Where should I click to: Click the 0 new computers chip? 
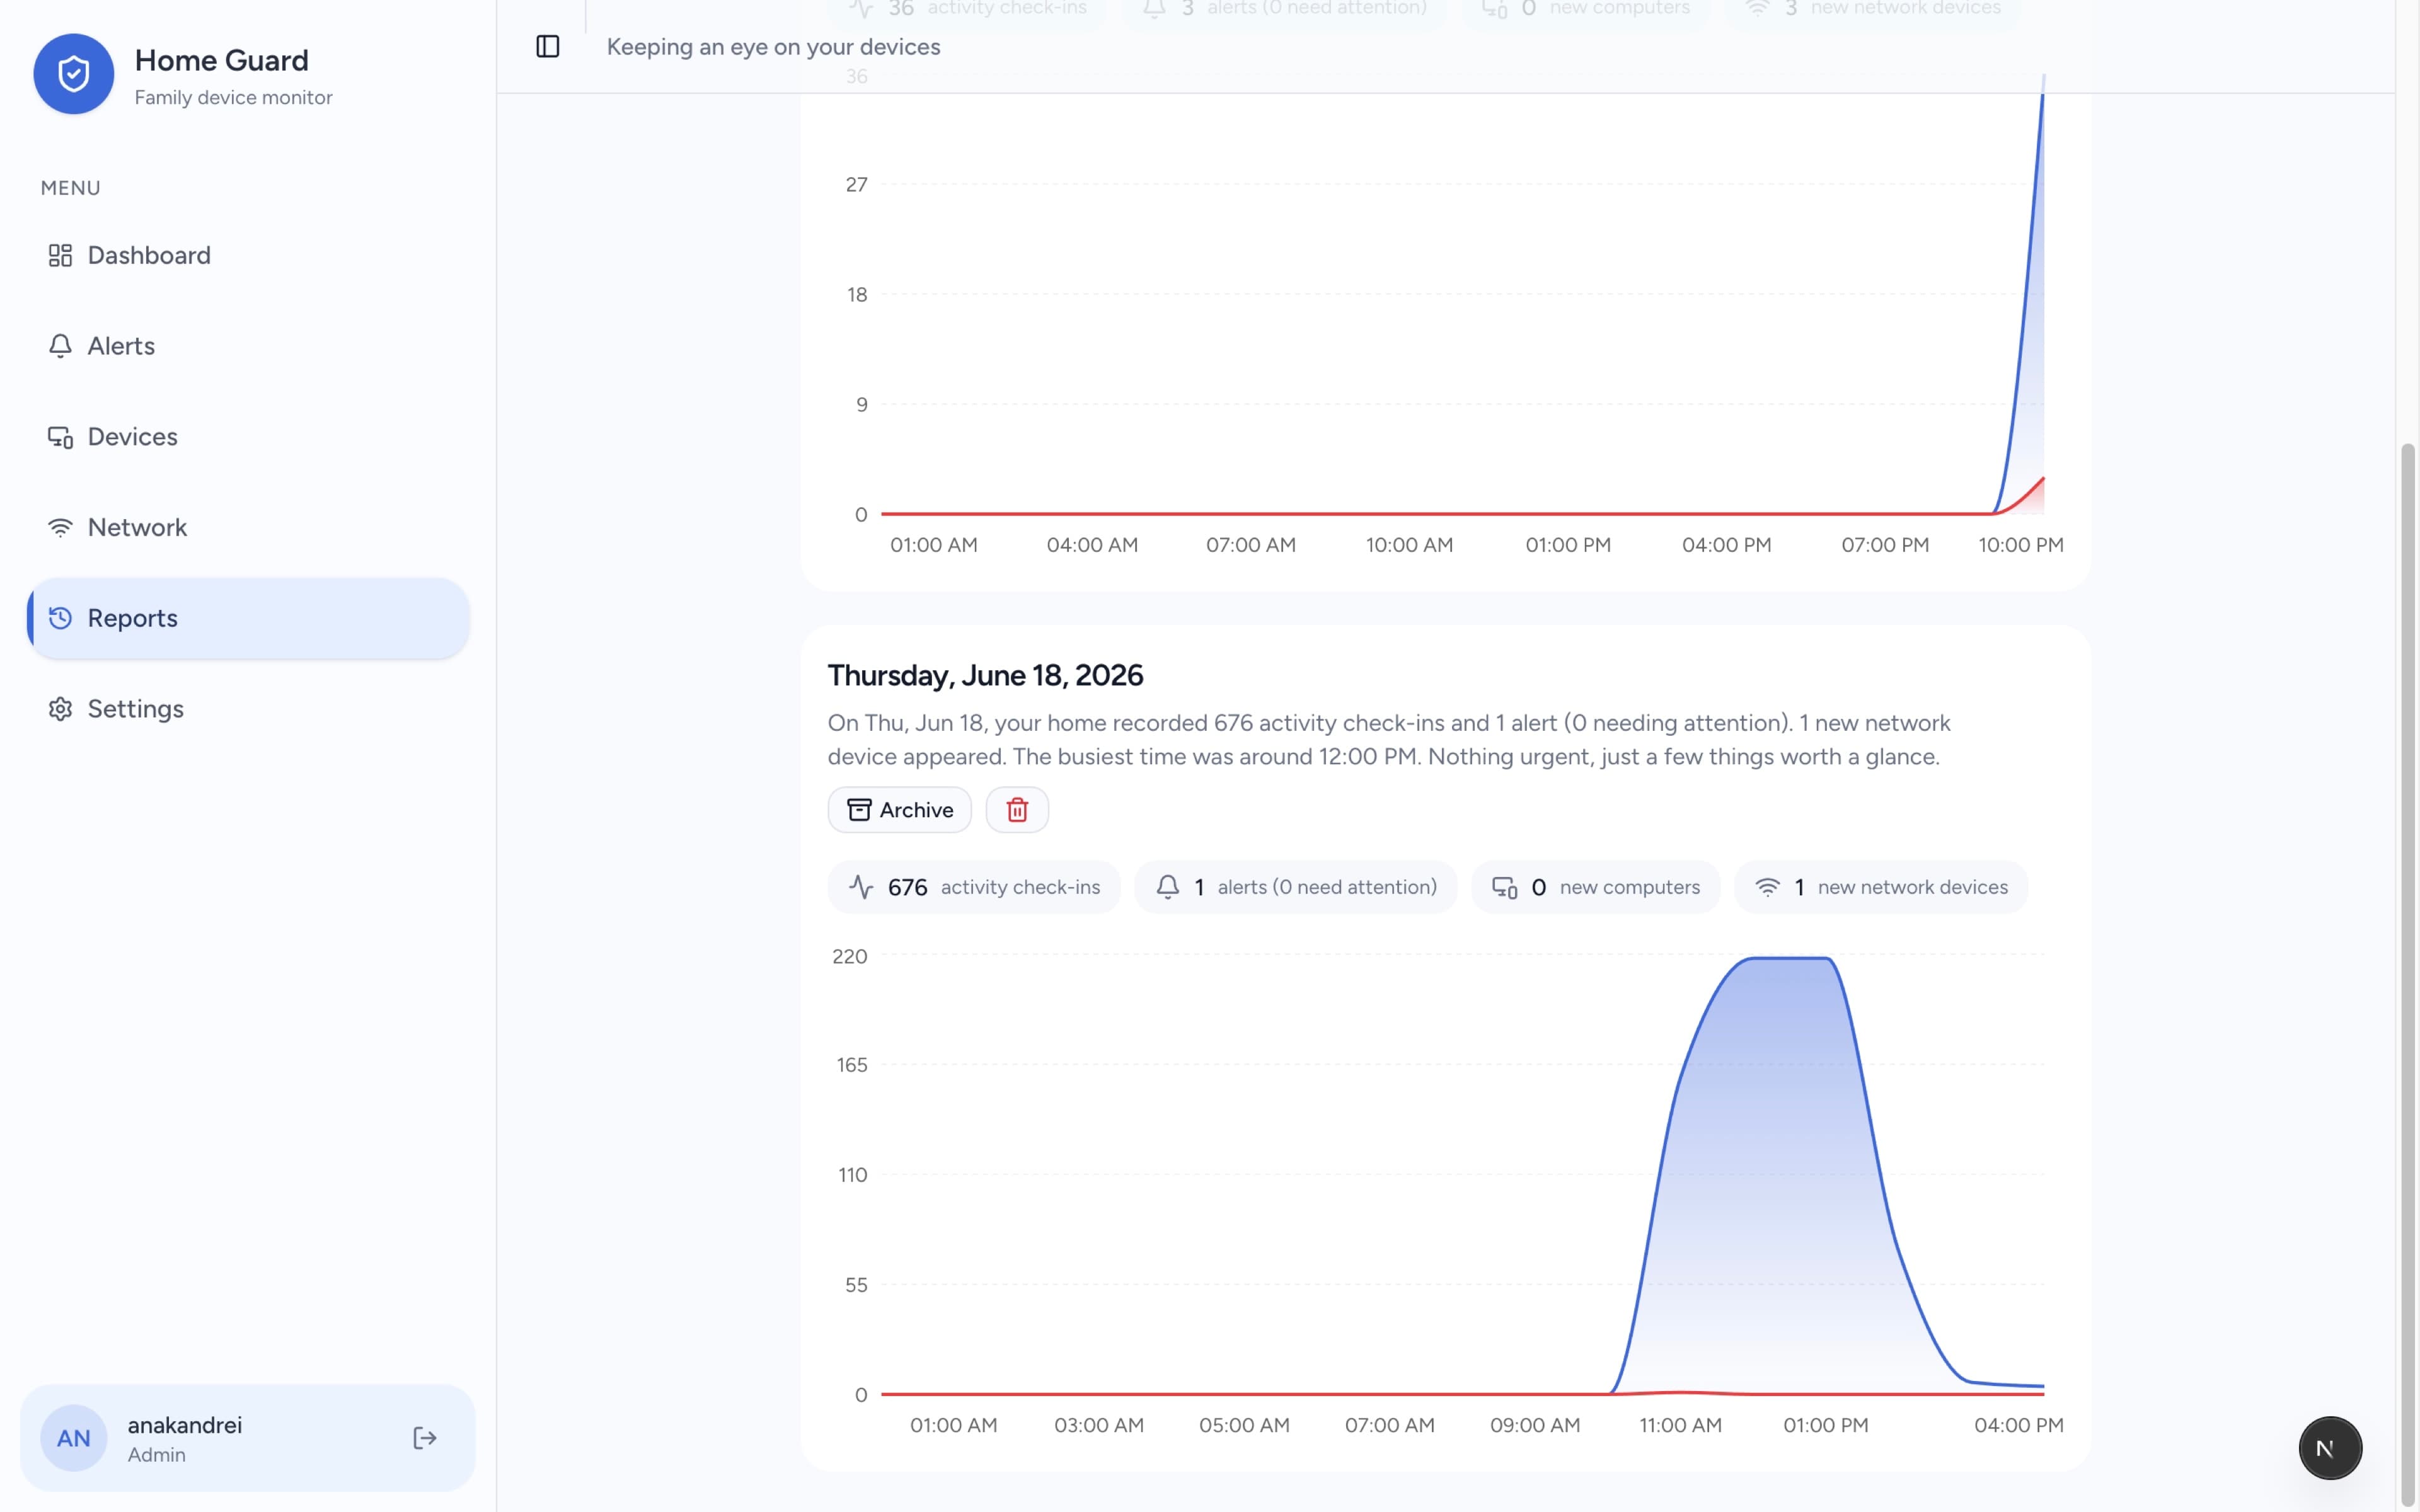[x=1595, y=887]
